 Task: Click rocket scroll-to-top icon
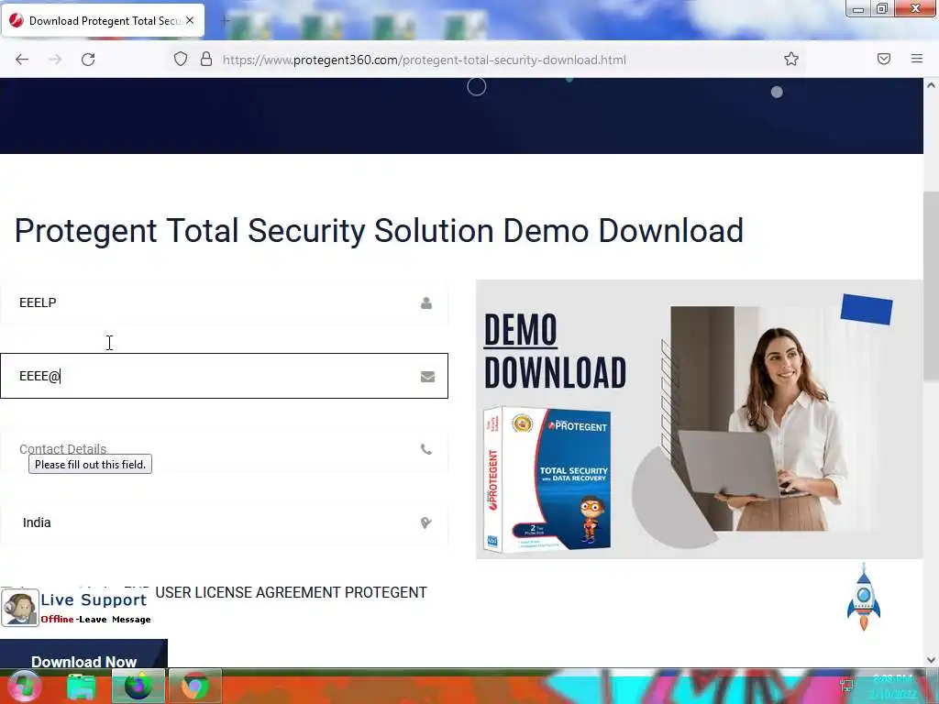(864, 597)
